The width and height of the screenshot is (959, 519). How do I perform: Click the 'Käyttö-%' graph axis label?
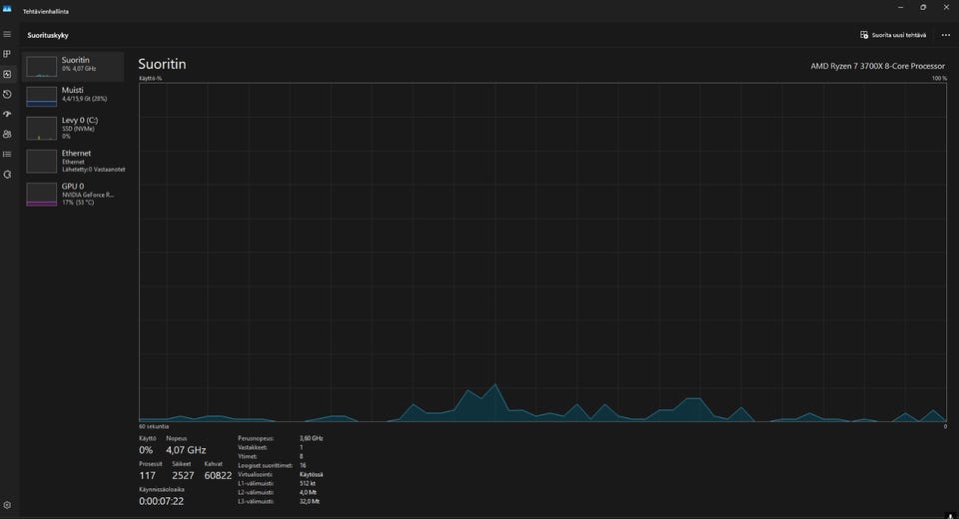(151, 78)
